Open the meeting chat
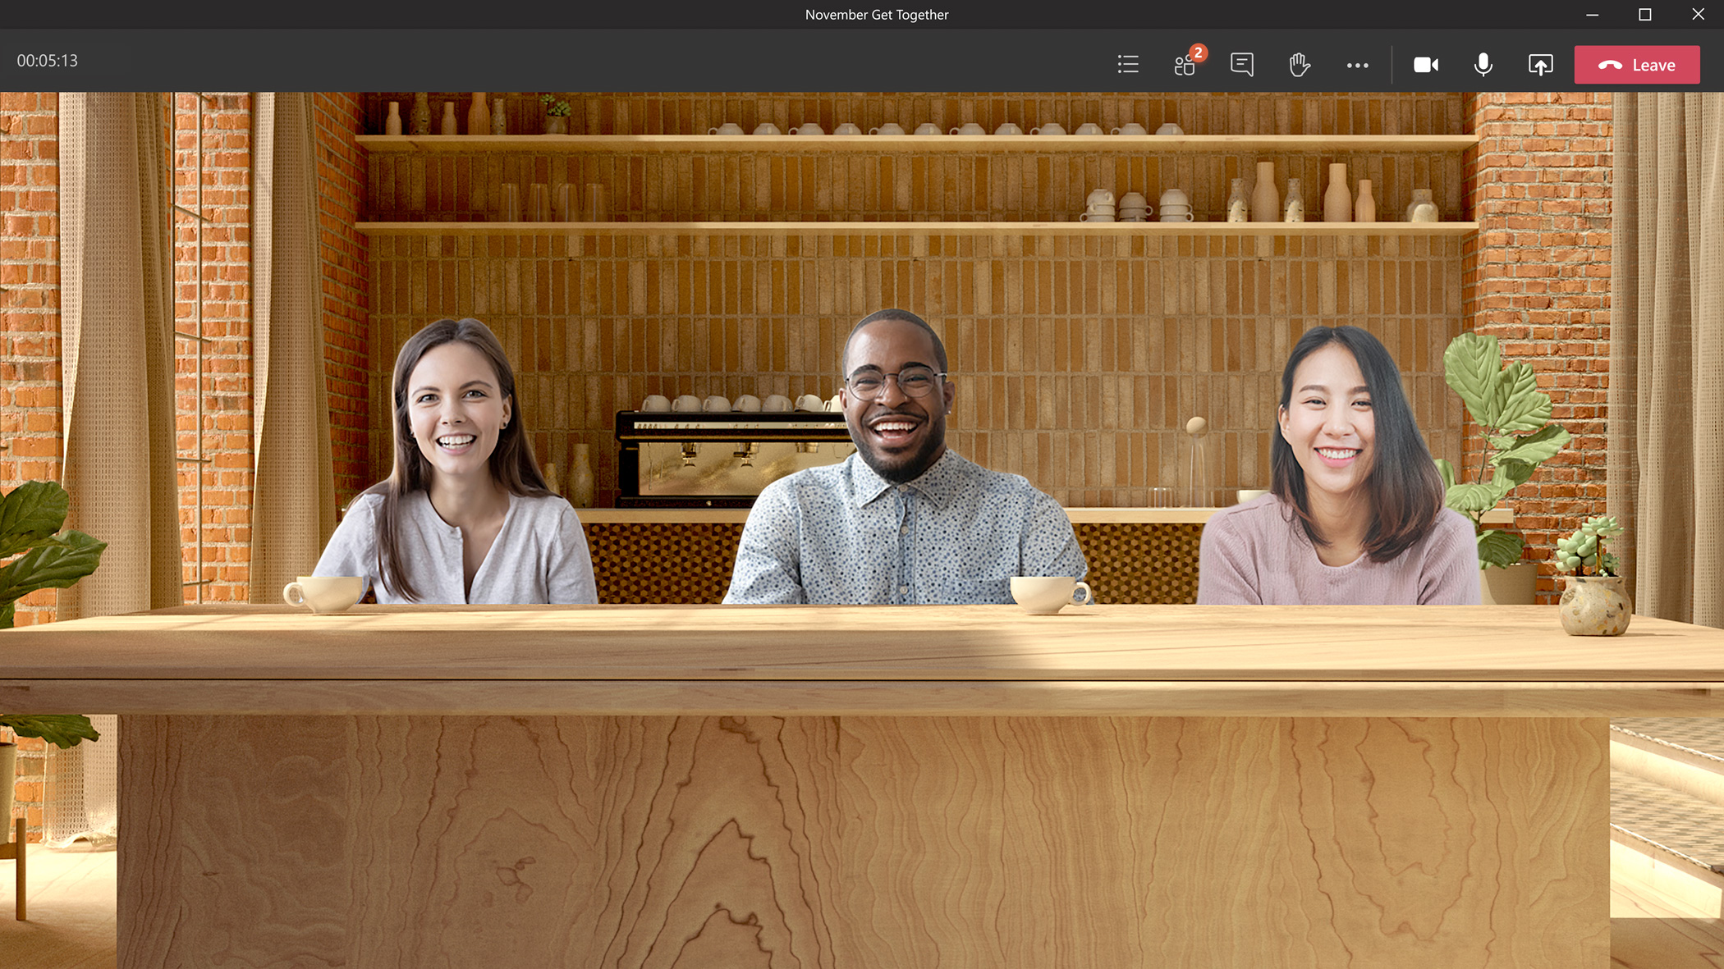Viewport: 1724px width, 969px height. [1243, 65]
